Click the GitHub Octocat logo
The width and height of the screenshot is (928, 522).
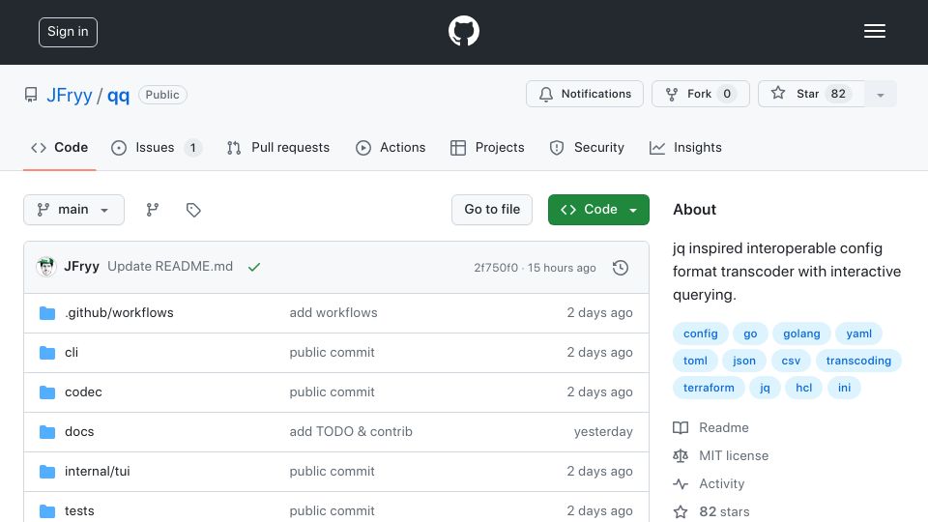(x=463, y=31)
